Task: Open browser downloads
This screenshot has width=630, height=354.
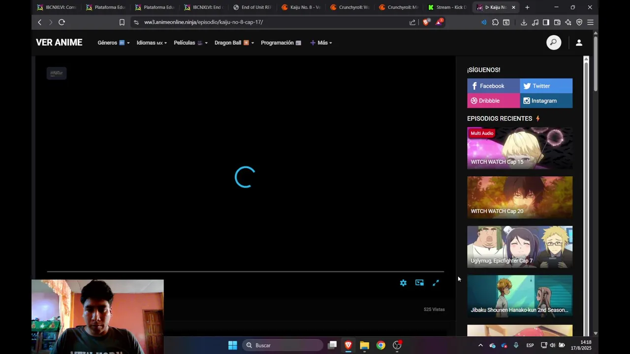Action: [524, 22]
